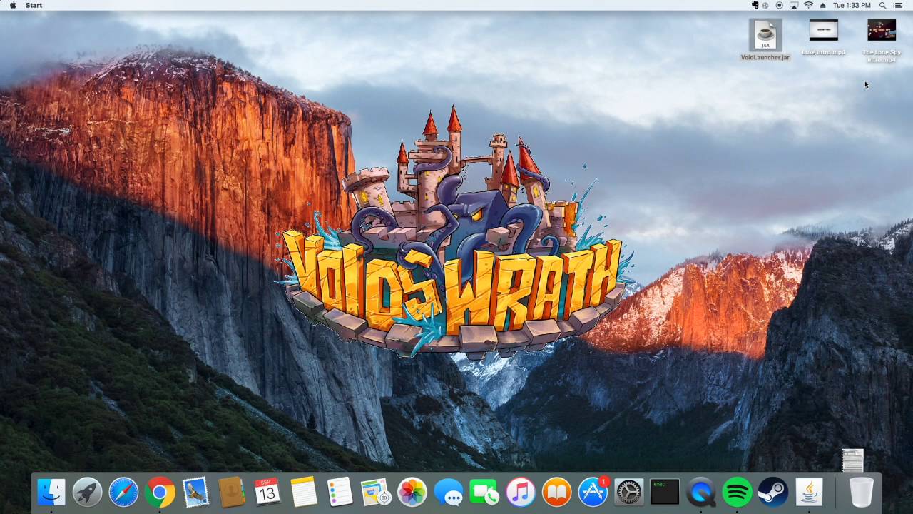Image resolution: width=913 pixels, height=514 pixels.
Task: Open FaceTime green camera icon
Action: [484, 493]
